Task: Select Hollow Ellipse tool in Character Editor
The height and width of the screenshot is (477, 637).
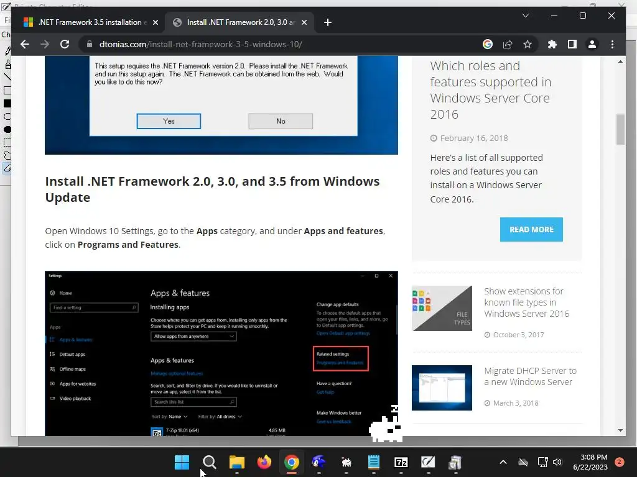Action: pyautogui.click(x=7, y=116)
